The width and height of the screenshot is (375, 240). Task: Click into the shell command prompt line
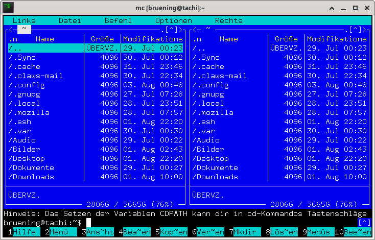pos(204,223)
